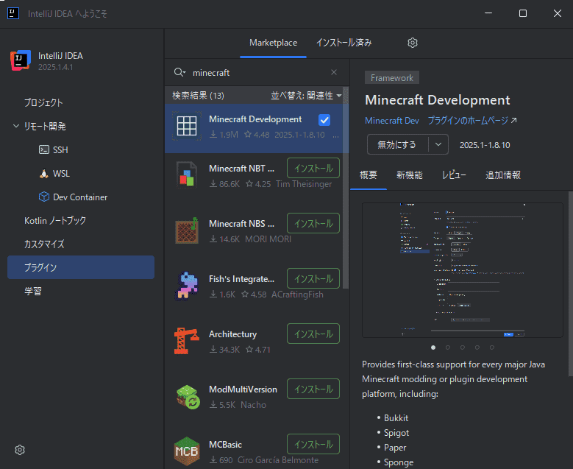This screenshot has width=573, height=469.
Task: Clear the minecraft search text
Action: [x=334, y=72]
